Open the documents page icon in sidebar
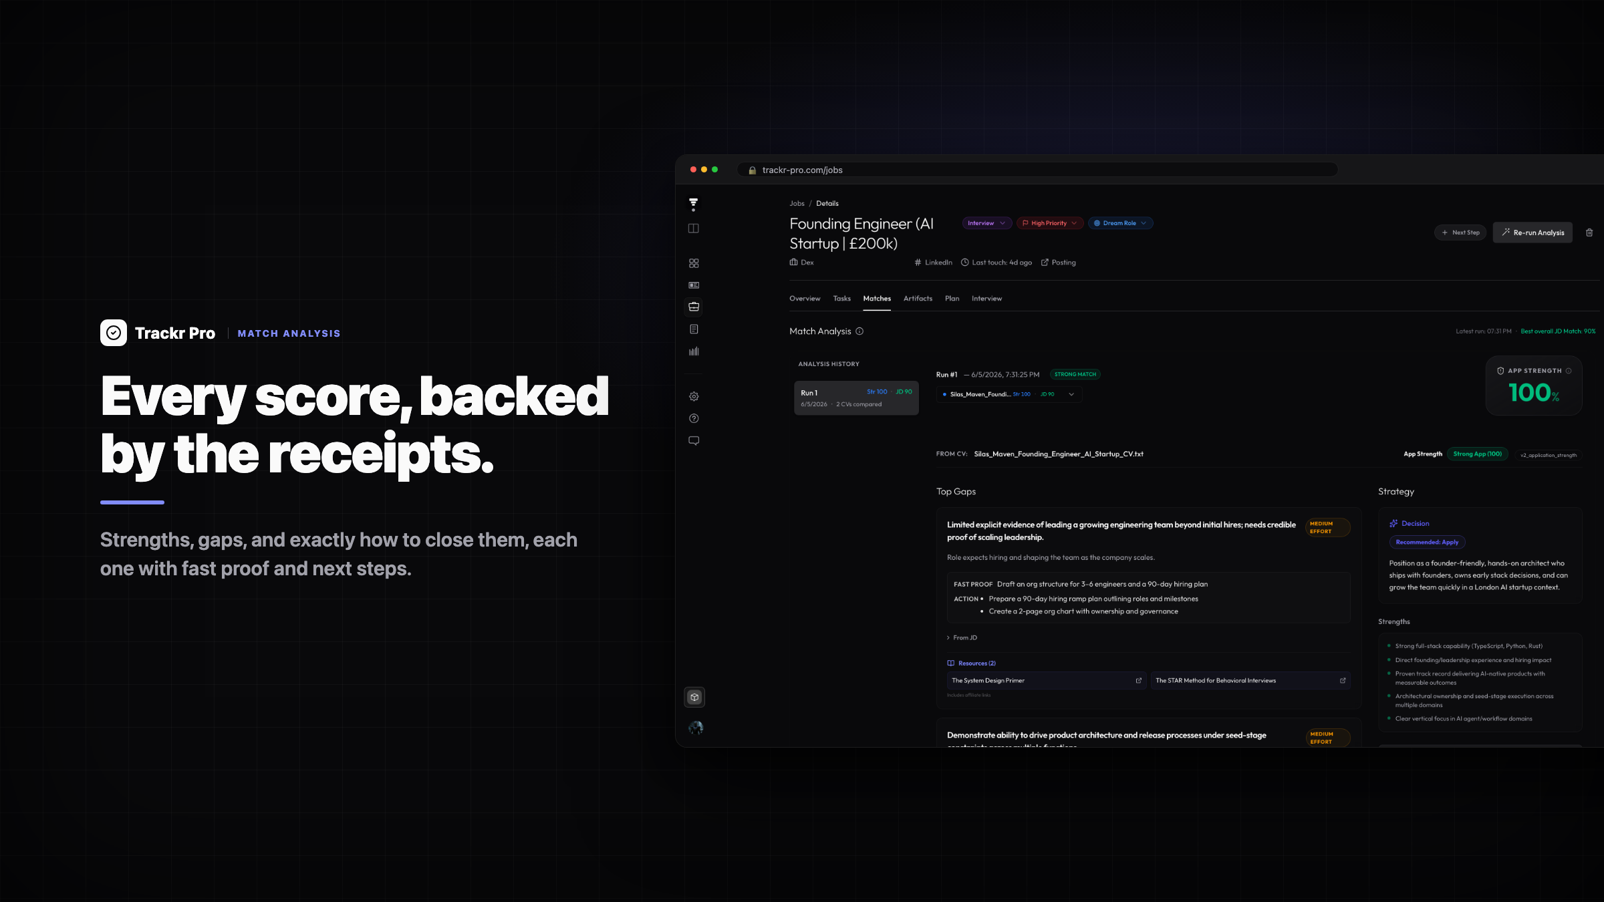Viewport: 1604px width, 902px height. (x=694, y=329)
